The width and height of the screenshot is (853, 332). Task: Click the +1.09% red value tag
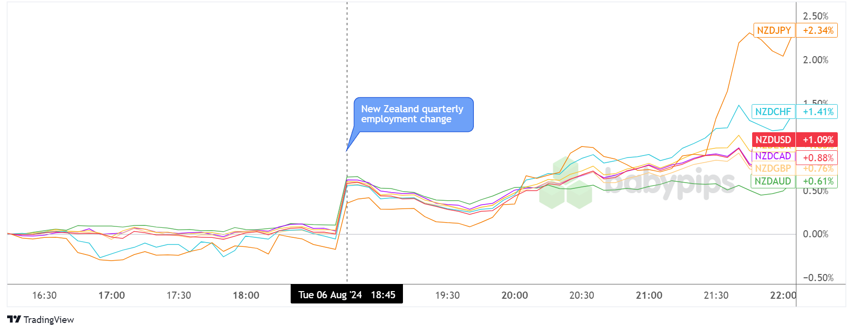818,140
